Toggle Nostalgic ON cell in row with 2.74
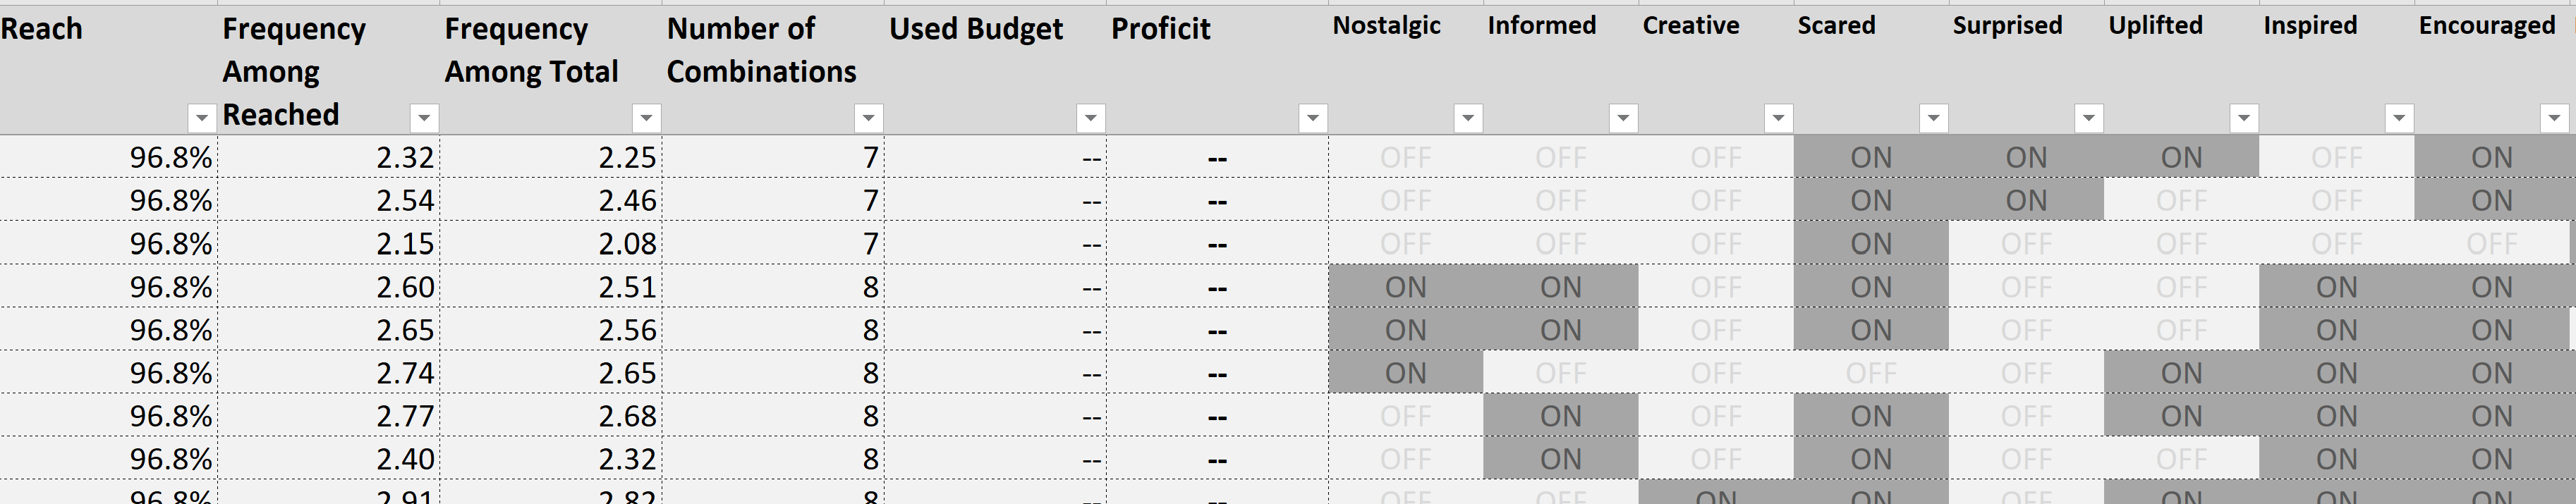 1405,372
